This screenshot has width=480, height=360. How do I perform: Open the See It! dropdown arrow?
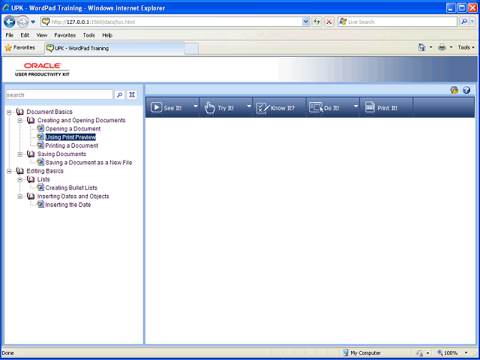[195, 106]
